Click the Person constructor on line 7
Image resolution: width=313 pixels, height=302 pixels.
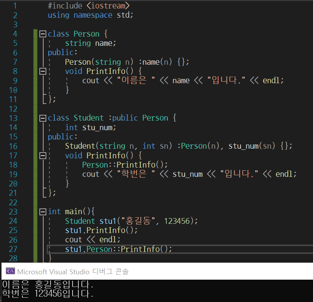[x=127, y=62]
